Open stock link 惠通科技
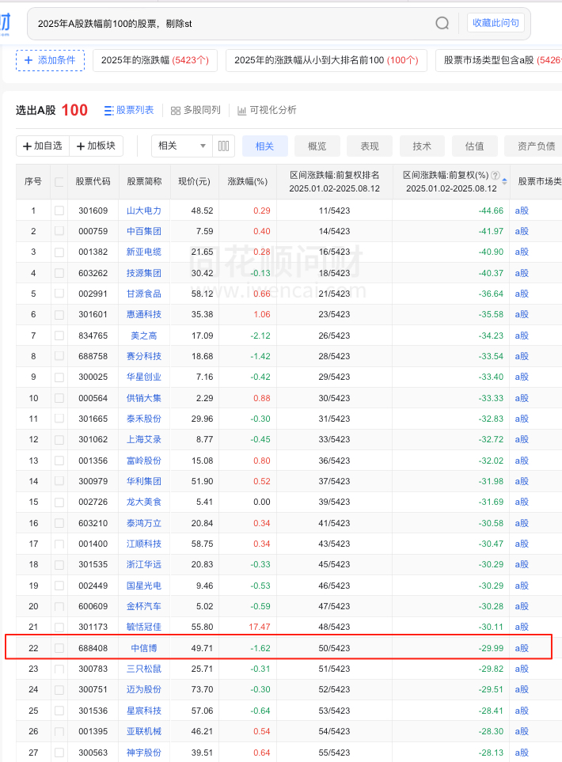Viewport: 562px width, 762px height. [x=144, y=314]
